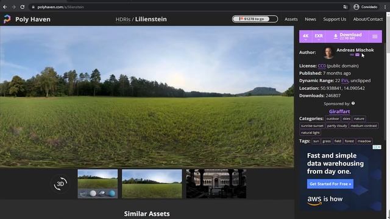Select the skies category tag

346,119
